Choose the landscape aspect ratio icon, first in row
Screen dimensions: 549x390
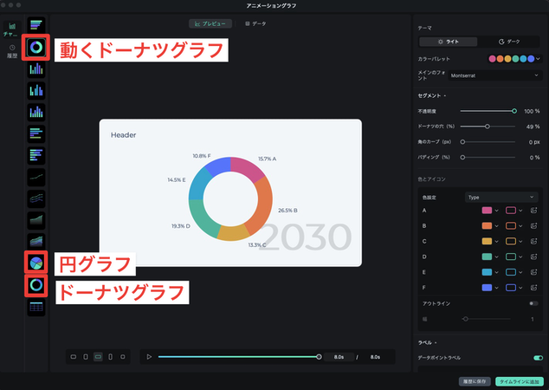(x=74, y=357)
